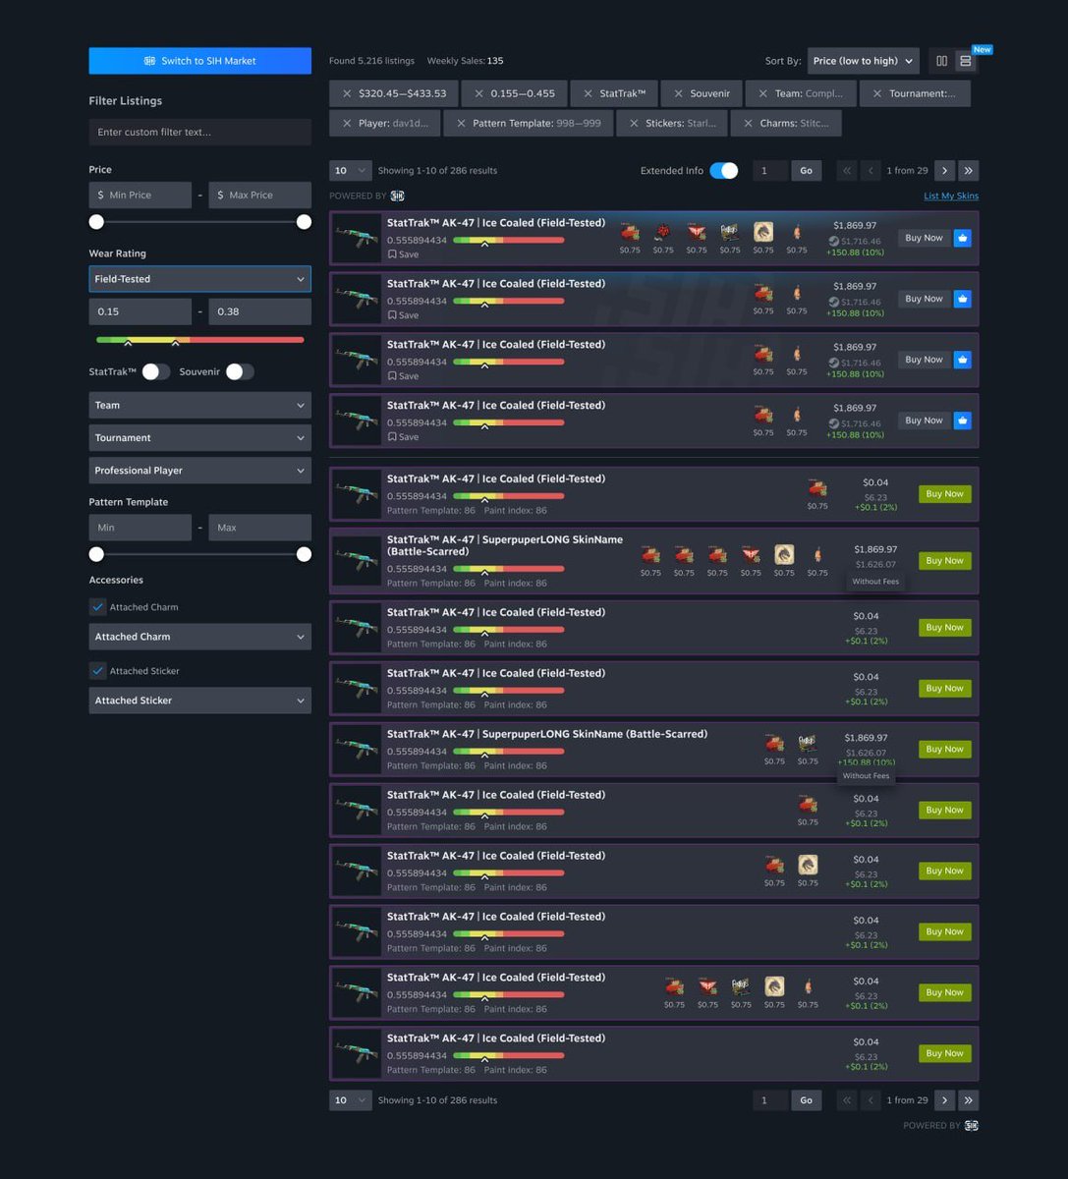Adjust Pattern Template right slider handle
The image size is (1068, 1179).
(304, 554)
